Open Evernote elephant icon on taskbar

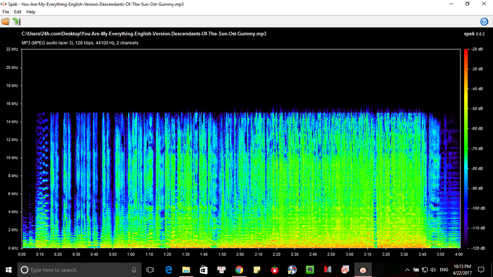[x=310, y=270]
